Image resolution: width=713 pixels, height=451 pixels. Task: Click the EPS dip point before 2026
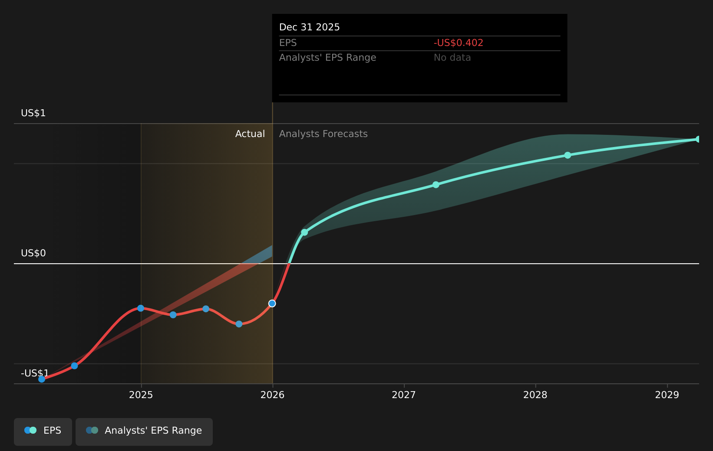point(239,324)
